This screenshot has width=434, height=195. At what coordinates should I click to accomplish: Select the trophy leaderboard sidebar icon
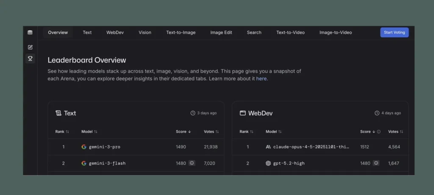tap(30, 58)
